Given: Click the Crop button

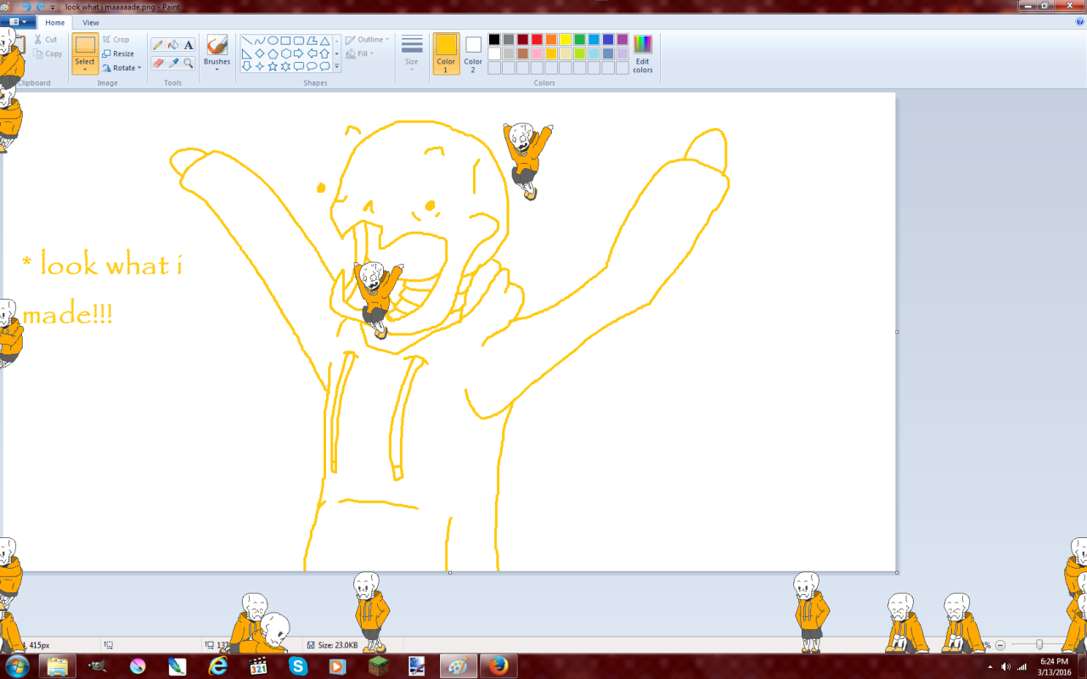Looking at the screenshot, I should (115, 40).
